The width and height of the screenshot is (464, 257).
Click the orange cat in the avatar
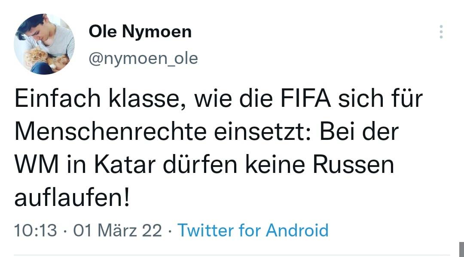coord(40,59)
